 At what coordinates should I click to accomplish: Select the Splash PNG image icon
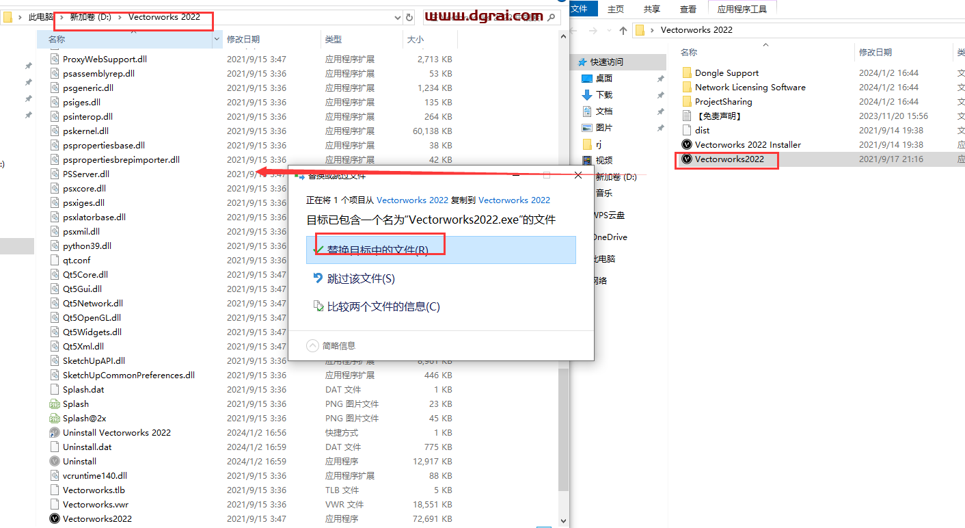click(55, 404)
